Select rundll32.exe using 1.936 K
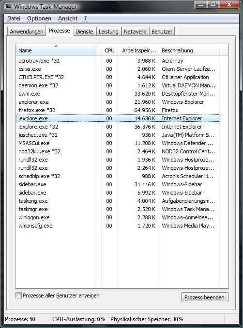Screen dimensions: 243x328 coord(118,160)
